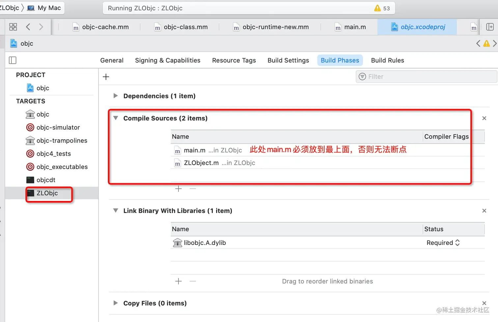Open the Build Rules tab
The height and width of the screenshot is (322, 498).
click(388, 60)
